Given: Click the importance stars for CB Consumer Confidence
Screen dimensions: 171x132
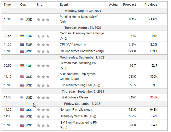Looking at the screenshot, I should [43, 51].
